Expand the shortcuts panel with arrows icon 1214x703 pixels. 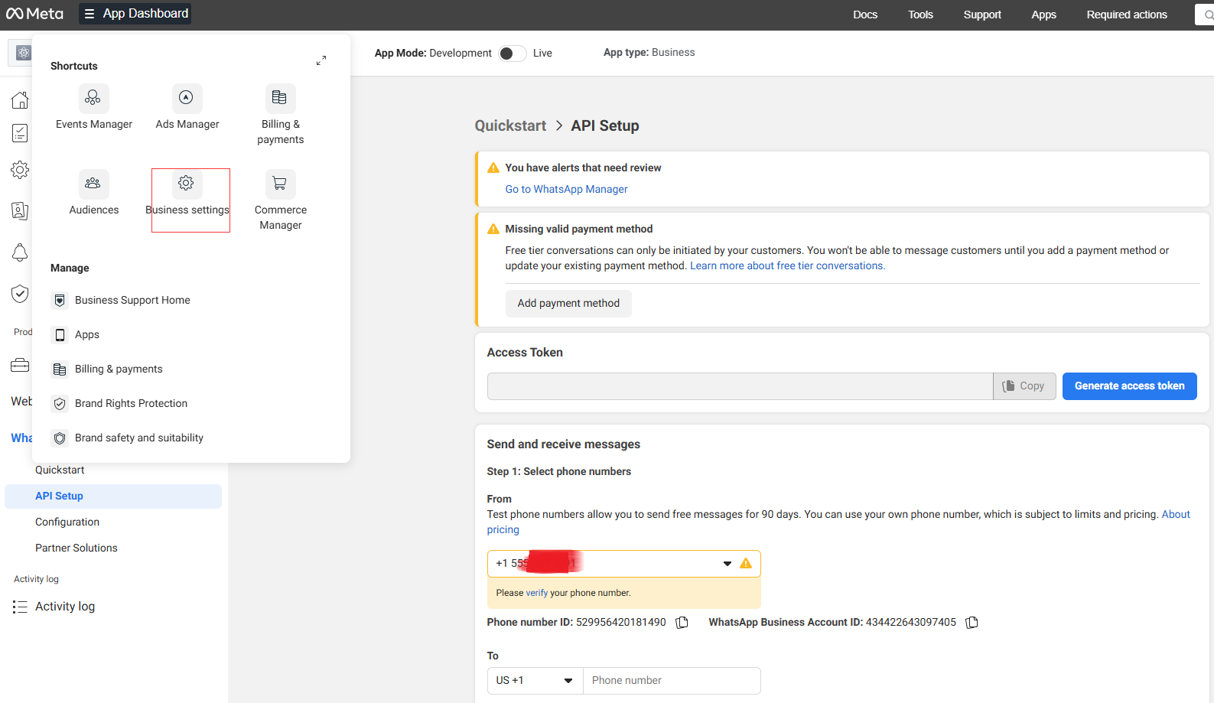point(321,60)
